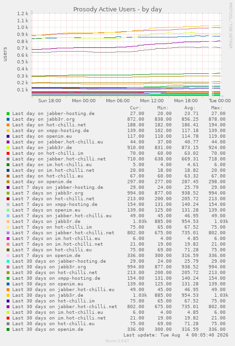Select the swatch for Last 7 days on jabber-hosting.de
Viewport: 235px width, 346px height.
(x=8, y=187)
